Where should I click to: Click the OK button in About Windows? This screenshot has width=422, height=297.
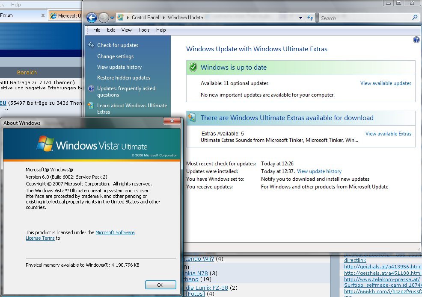tap(160, 285)
